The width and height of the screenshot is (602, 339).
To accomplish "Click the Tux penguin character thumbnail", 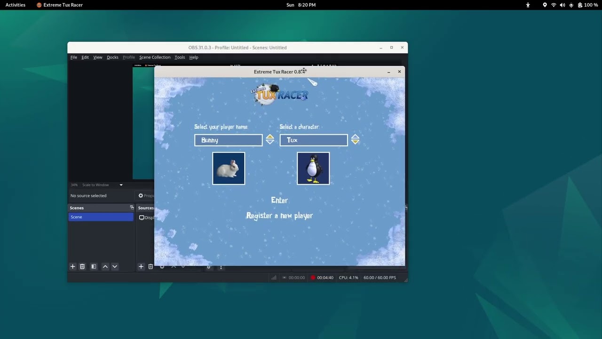I will point(313,169).
